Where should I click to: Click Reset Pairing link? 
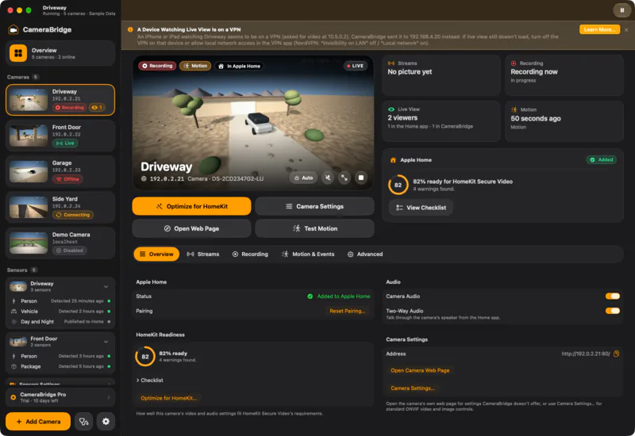click(347, 311)
